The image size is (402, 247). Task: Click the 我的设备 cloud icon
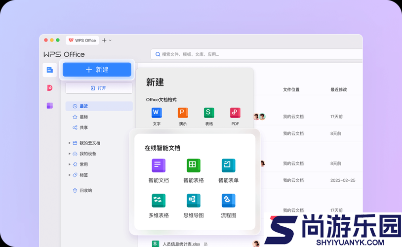pyautogui.click(x=75, y=154)
